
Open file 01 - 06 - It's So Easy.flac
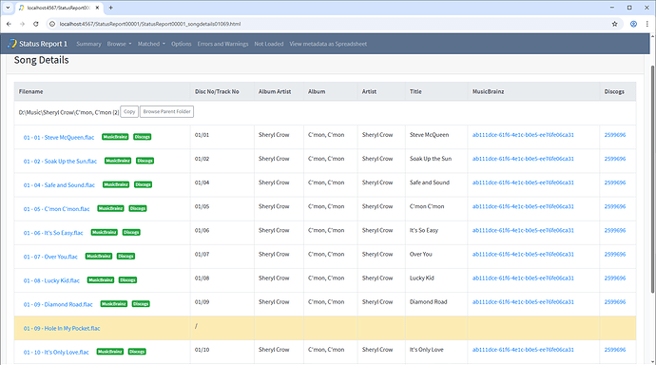coord(53,233)
